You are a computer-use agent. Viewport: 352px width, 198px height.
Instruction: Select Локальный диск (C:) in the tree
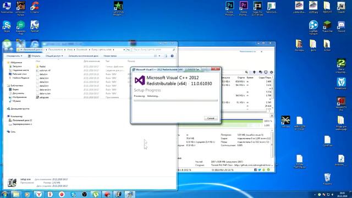coord(20,120)
